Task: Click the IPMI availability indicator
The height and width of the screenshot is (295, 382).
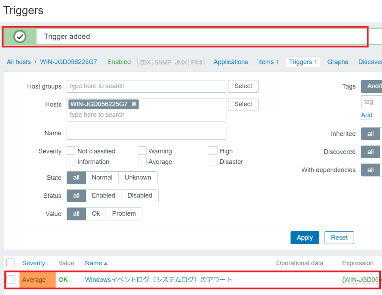Action: coord(197,62)
